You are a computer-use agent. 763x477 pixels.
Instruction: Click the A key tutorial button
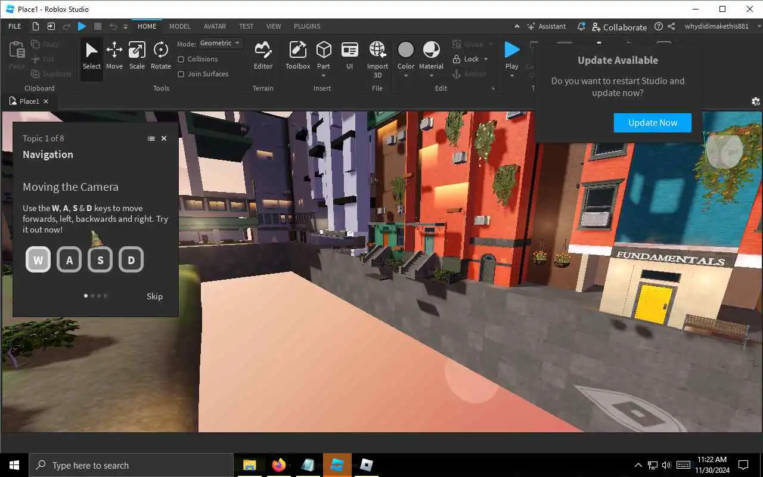click(69, 260)
